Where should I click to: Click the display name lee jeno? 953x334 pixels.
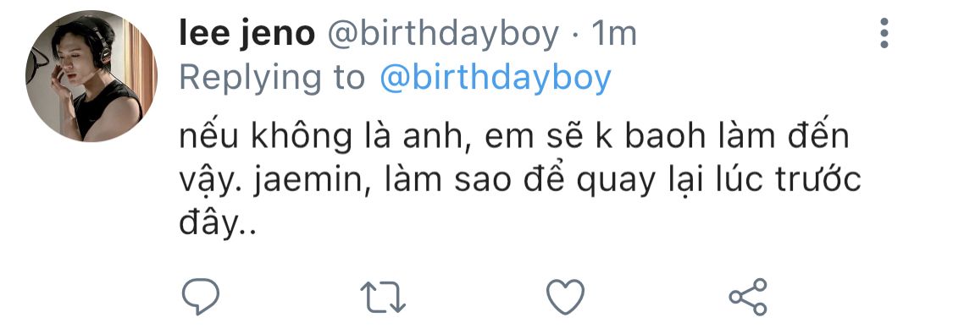(x=247, y=34)
